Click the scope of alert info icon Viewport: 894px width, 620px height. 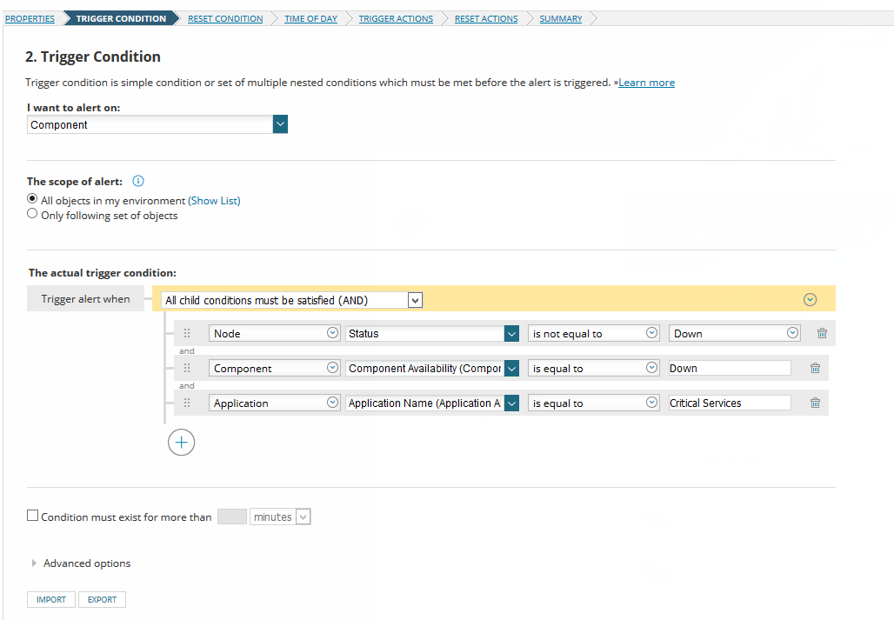coord(137,182)
